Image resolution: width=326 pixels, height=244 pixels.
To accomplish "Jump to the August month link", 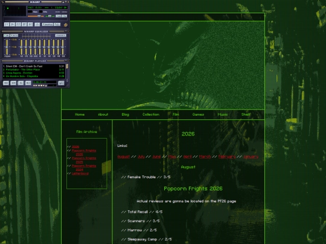I will coord(124,157).
